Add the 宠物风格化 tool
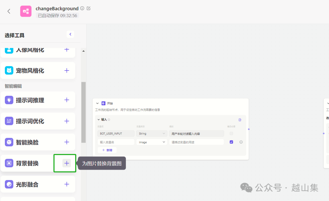This screenshot has width=329, height=201. click(x=67, y=71)
